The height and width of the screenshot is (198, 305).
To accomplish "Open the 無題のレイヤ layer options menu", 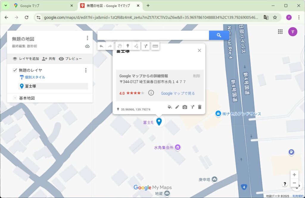I will pyautogui.click(x=86, y=70).
